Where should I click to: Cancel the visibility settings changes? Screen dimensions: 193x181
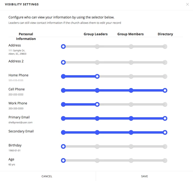pyautogui.click(x=47, y=176)
